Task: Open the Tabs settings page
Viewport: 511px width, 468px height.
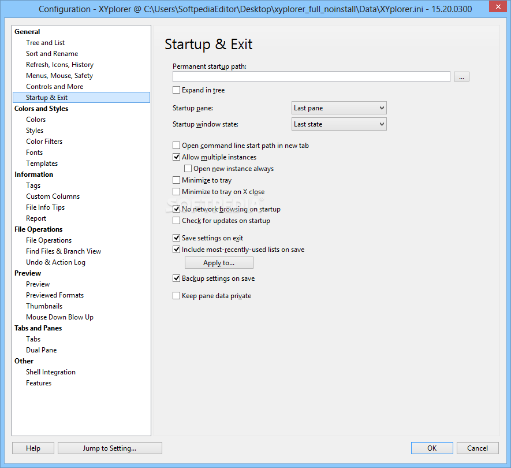Action: (x=33, y=339)
